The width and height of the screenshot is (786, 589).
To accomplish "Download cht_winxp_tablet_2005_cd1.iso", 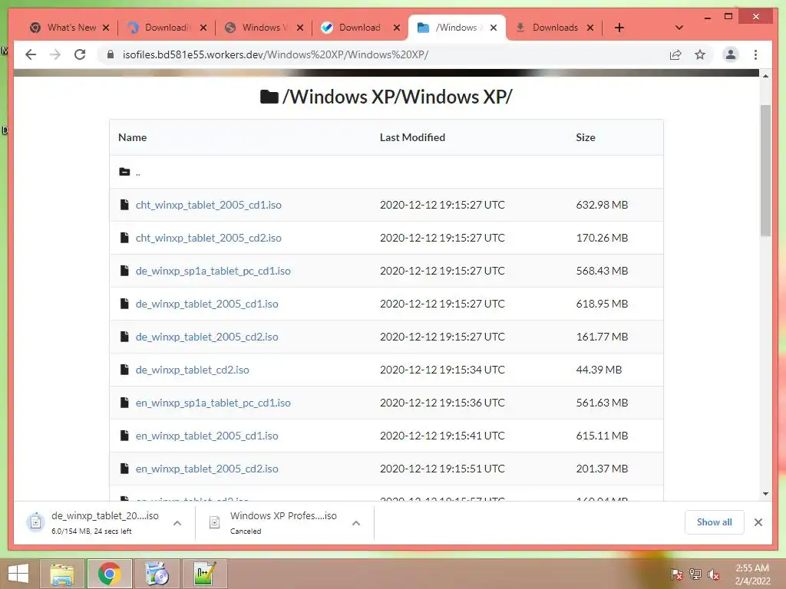I will point(209,205).
